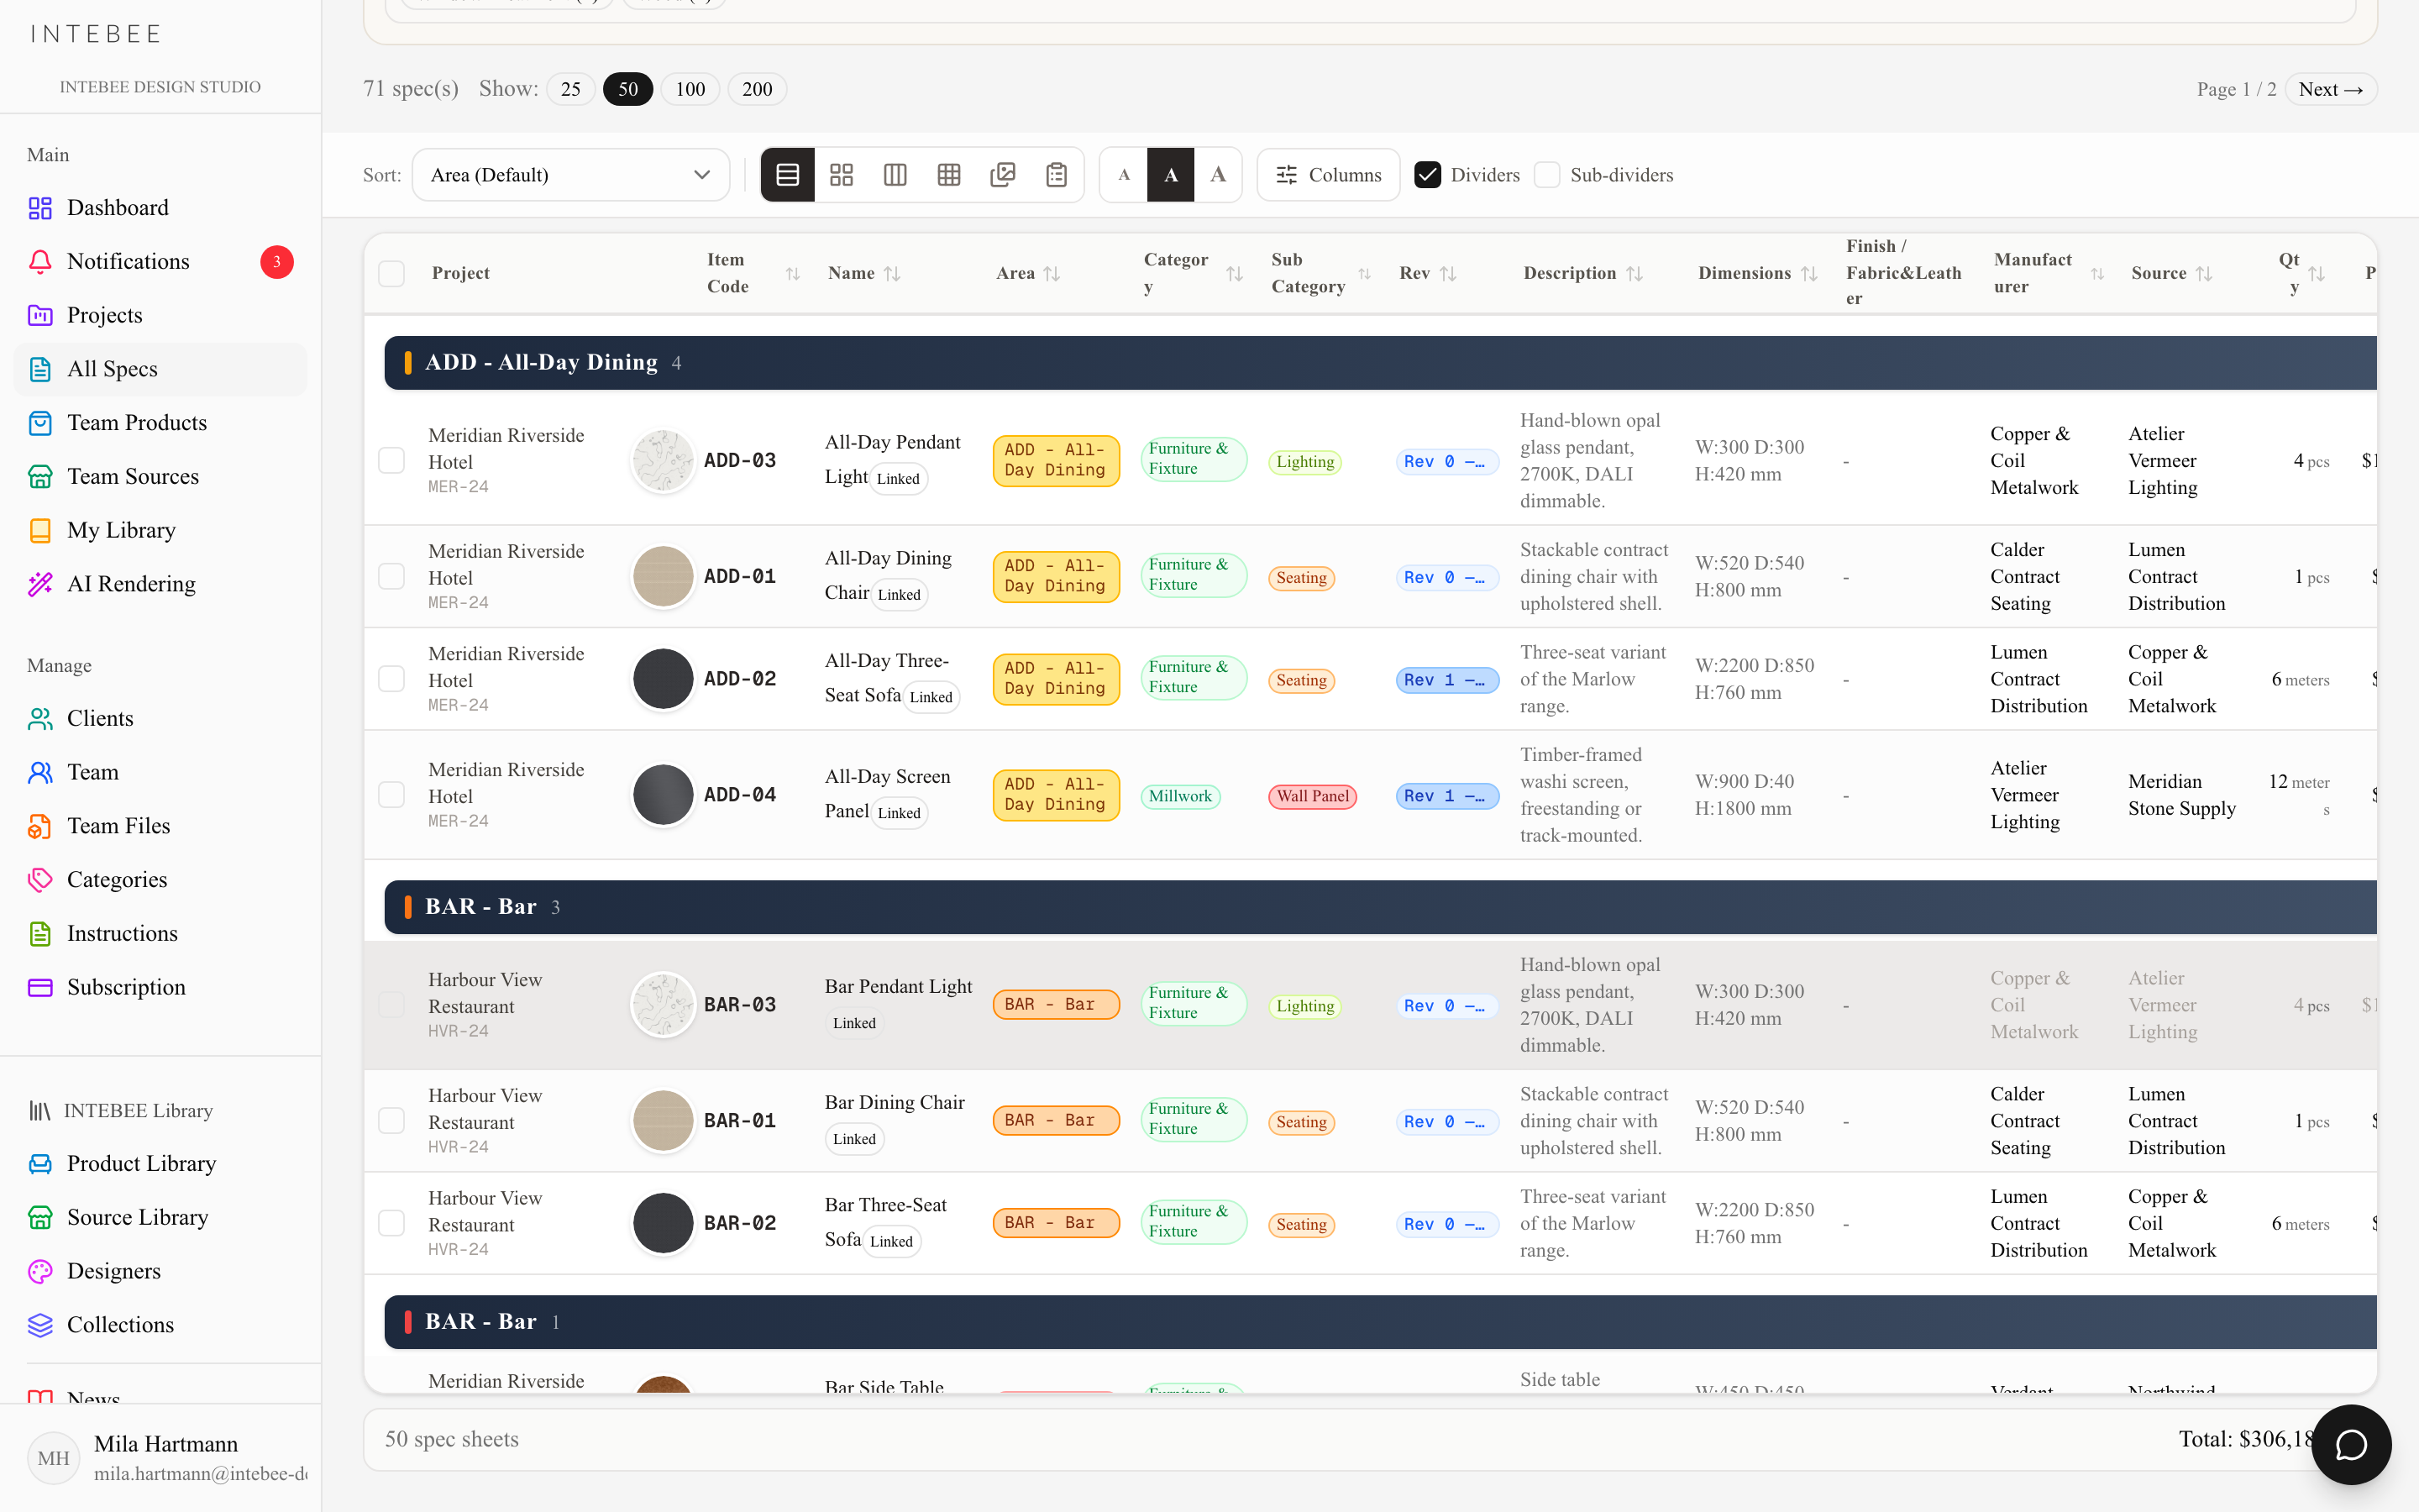2419x1512 pixels.
Task: Enable the Sub-dividers checkbox
Action: click(x=1546, y=175)
